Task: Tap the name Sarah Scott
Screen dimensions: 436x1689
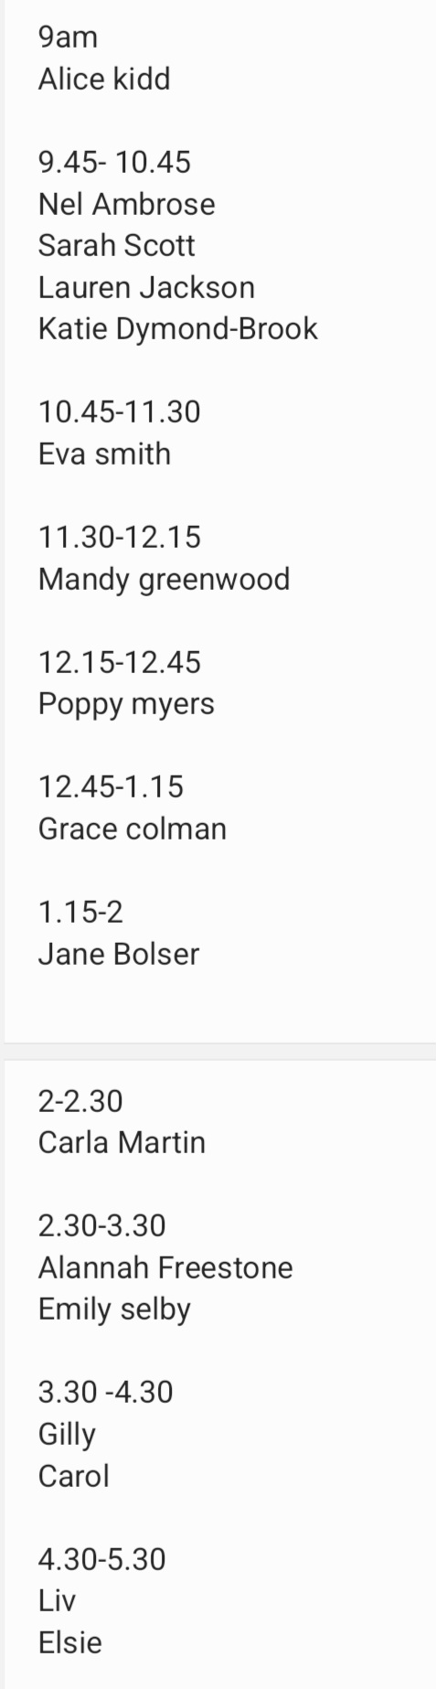Action: point(116,245)
